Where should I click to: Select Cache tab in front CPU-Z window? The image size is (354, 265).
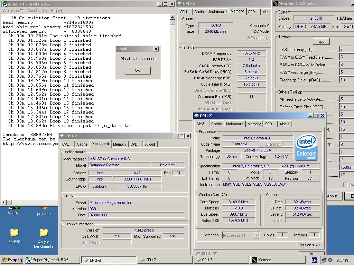(x=216, y=124)
